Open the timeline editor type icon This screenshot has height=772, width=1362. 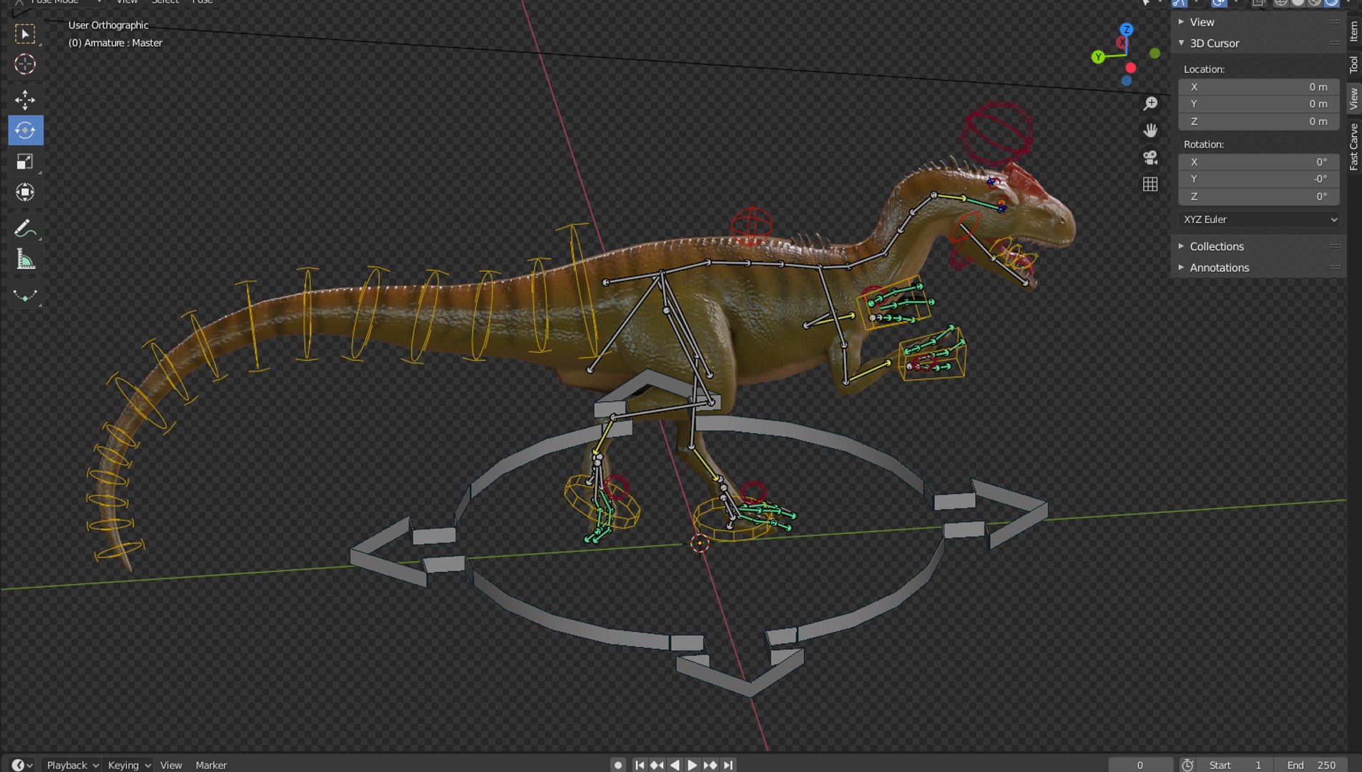click(21, 765)
